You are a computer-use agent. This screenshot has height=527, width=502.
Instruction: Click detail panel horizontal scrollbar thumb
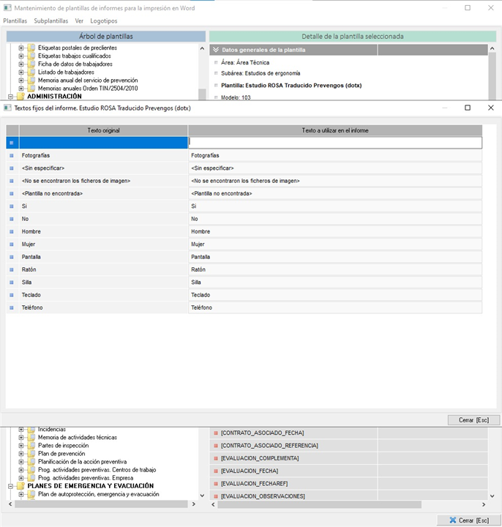tap(320, 504)
